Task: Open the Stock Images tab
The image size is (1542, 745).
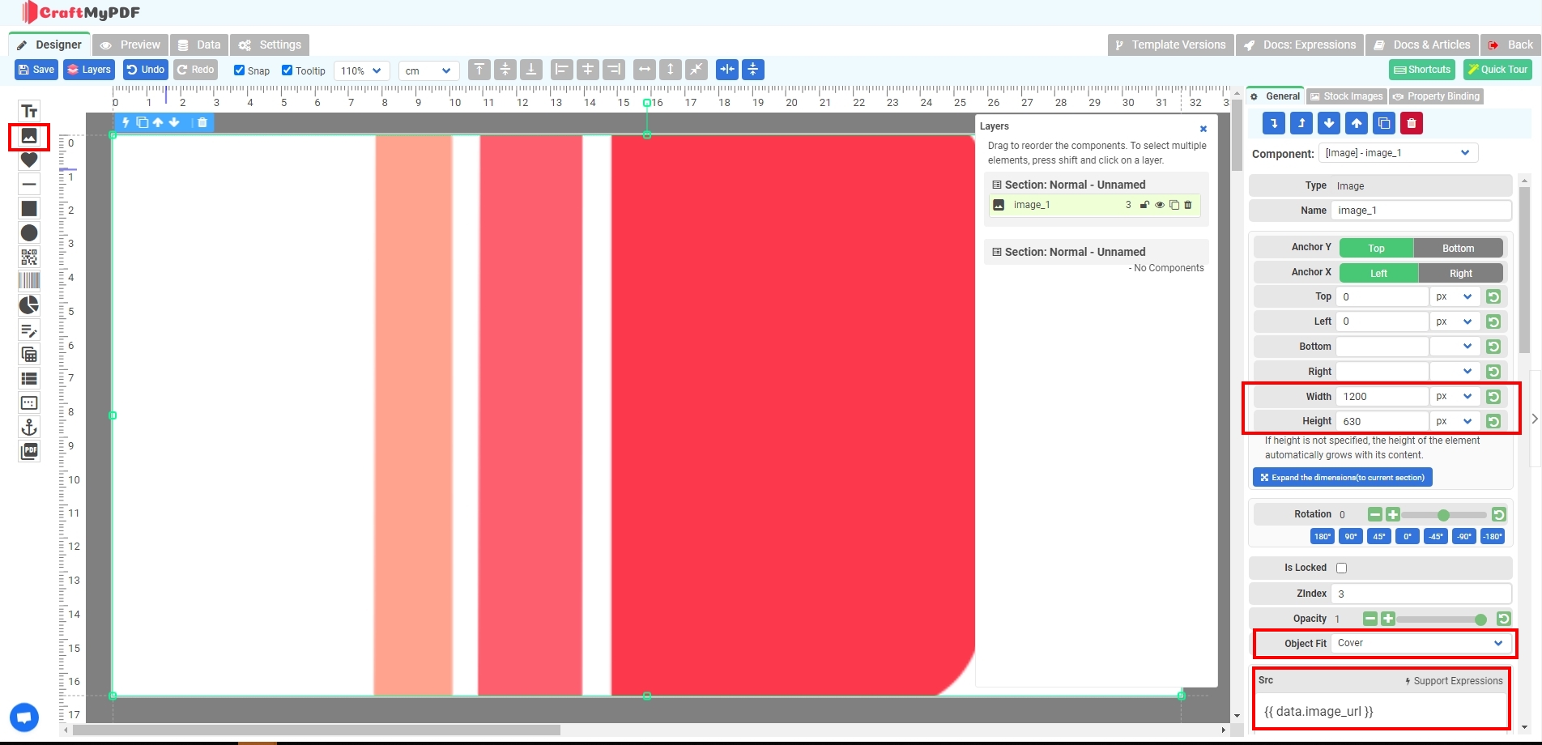Action: pyautogui.click(x=1346, y=96)
